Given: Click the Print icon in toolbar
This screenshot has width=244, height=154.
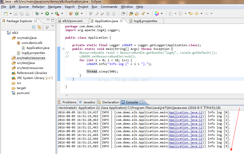Looking at the screenshot, I should 27,14.
